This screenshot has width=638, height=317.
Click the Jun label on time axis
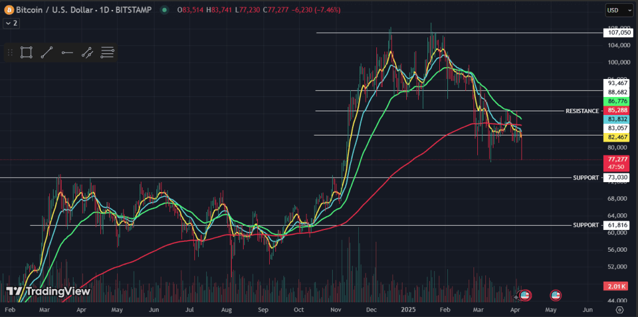tap(587, 310)
